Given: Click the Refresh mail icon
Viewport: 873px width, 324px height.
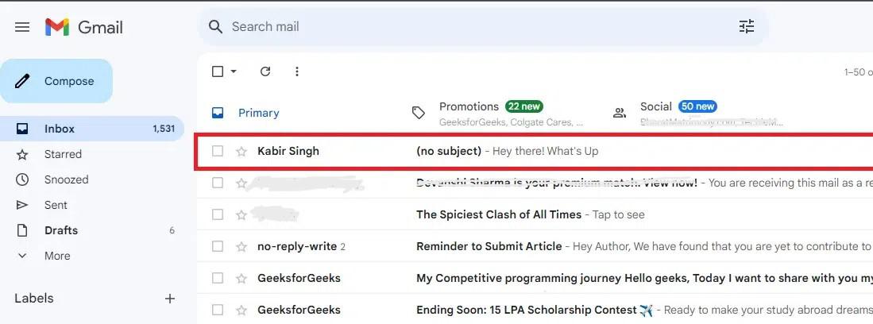Looking at the screenshot, I should pyautogui.click(x=265, y=71).
